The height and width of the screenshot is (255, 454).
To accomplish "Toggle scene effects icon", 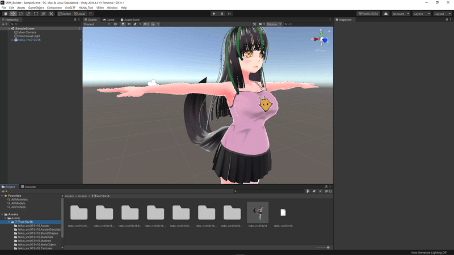I will (x=135, y=24).
